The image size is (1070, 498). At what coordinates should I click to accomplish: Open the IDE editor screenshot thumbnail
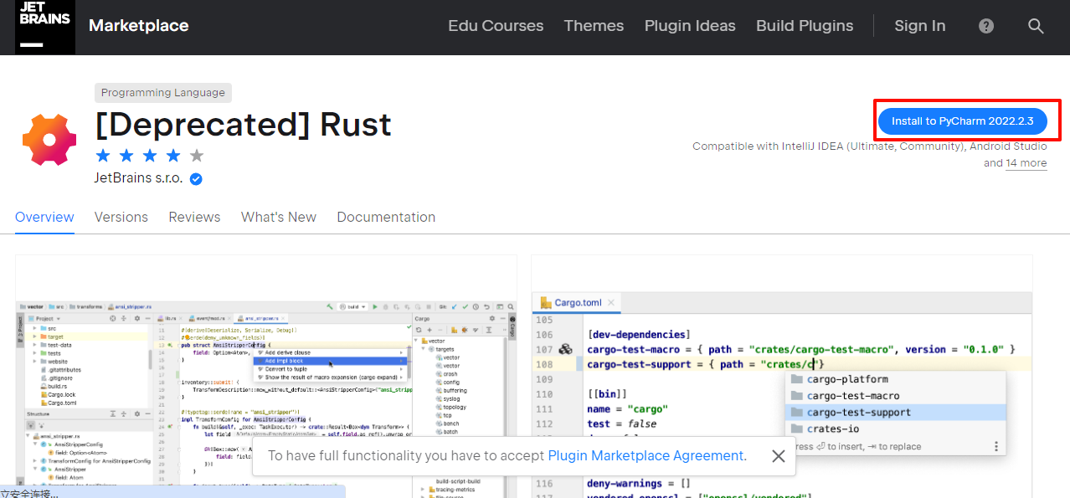[x=266, y=377]
